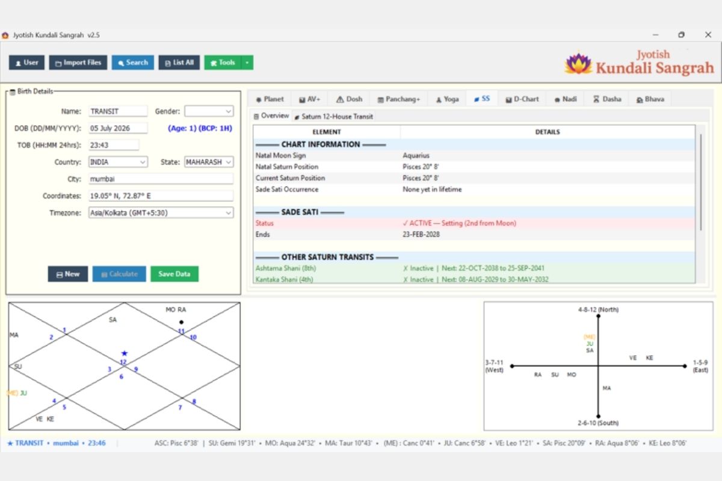Click the Save Data button
Viewport: 722px width, 481px height.
pyautogui.click(x=174, y=274)
